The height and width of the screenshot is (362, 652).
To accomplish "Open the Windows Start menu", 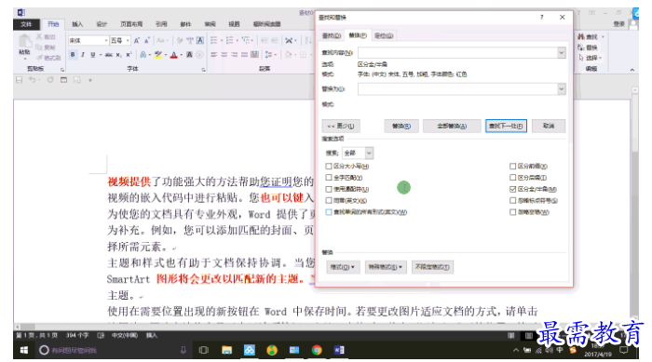I will (24, 350).
